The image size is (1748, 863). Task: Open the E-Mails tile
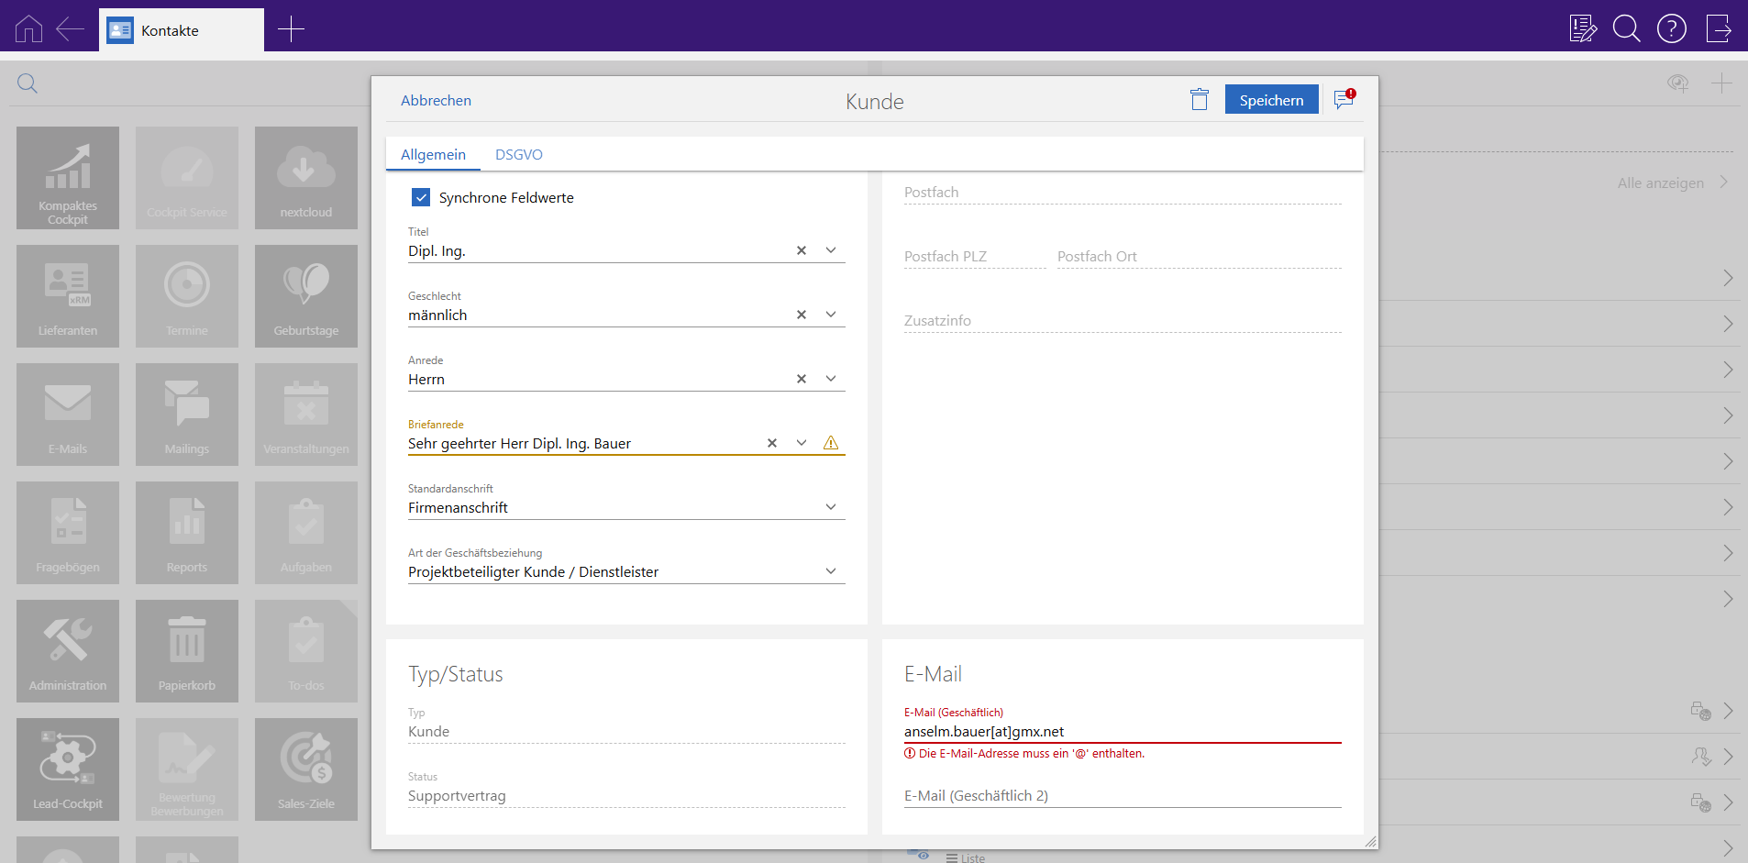coord(68,415)
